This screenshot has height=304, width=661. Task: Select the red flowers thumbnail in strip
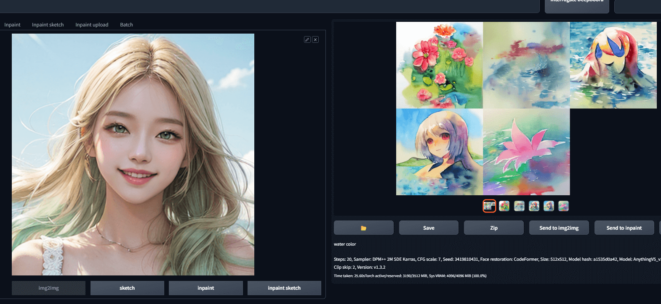(x=504, y=206)
